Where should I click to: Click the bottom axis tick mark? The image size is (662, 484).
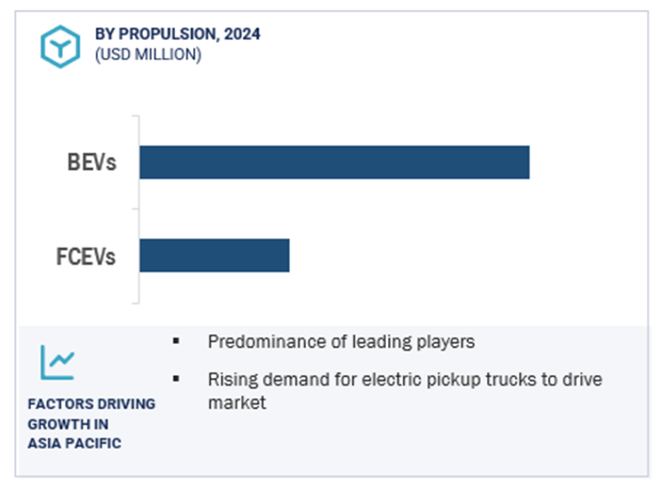click(x=135, y=303)
